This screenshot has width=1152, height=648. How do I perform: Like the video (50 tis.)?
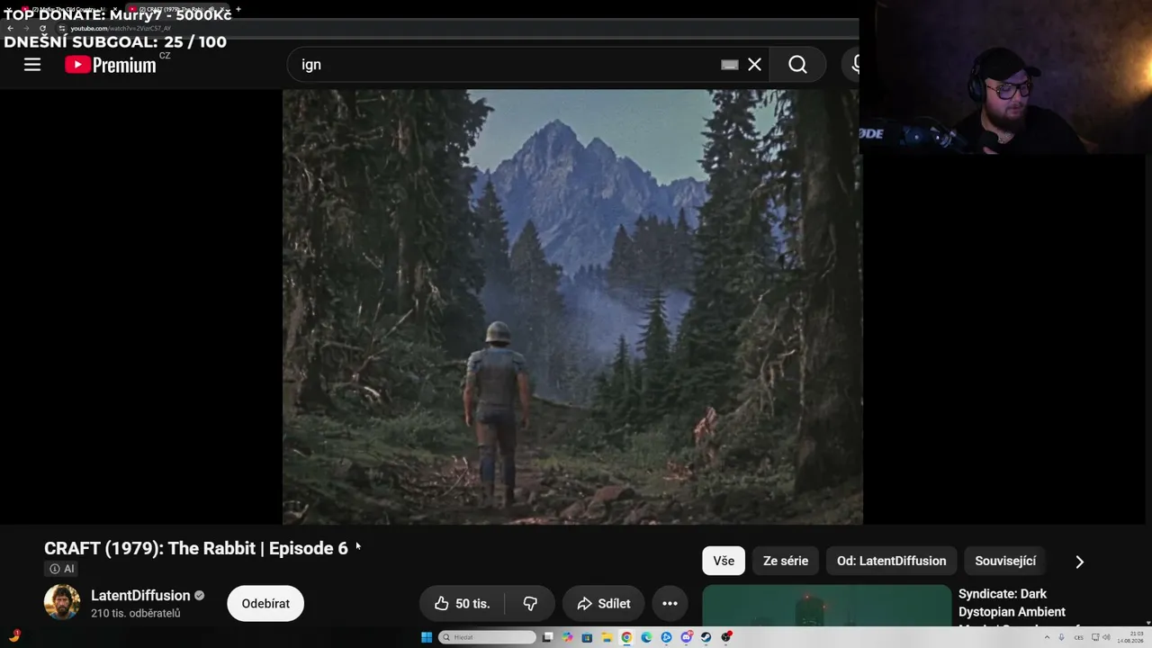pyautogui.click(x=462, y=603)
